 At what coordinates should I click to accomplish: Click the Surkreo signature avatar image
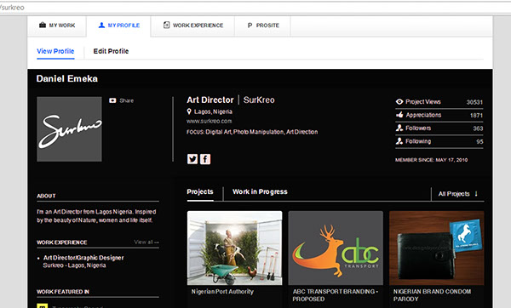(69, 129)
